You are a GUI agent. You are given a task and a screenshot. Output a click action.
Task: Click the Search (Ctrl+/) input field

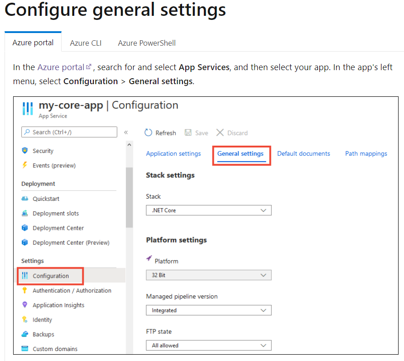click(69, 132)
